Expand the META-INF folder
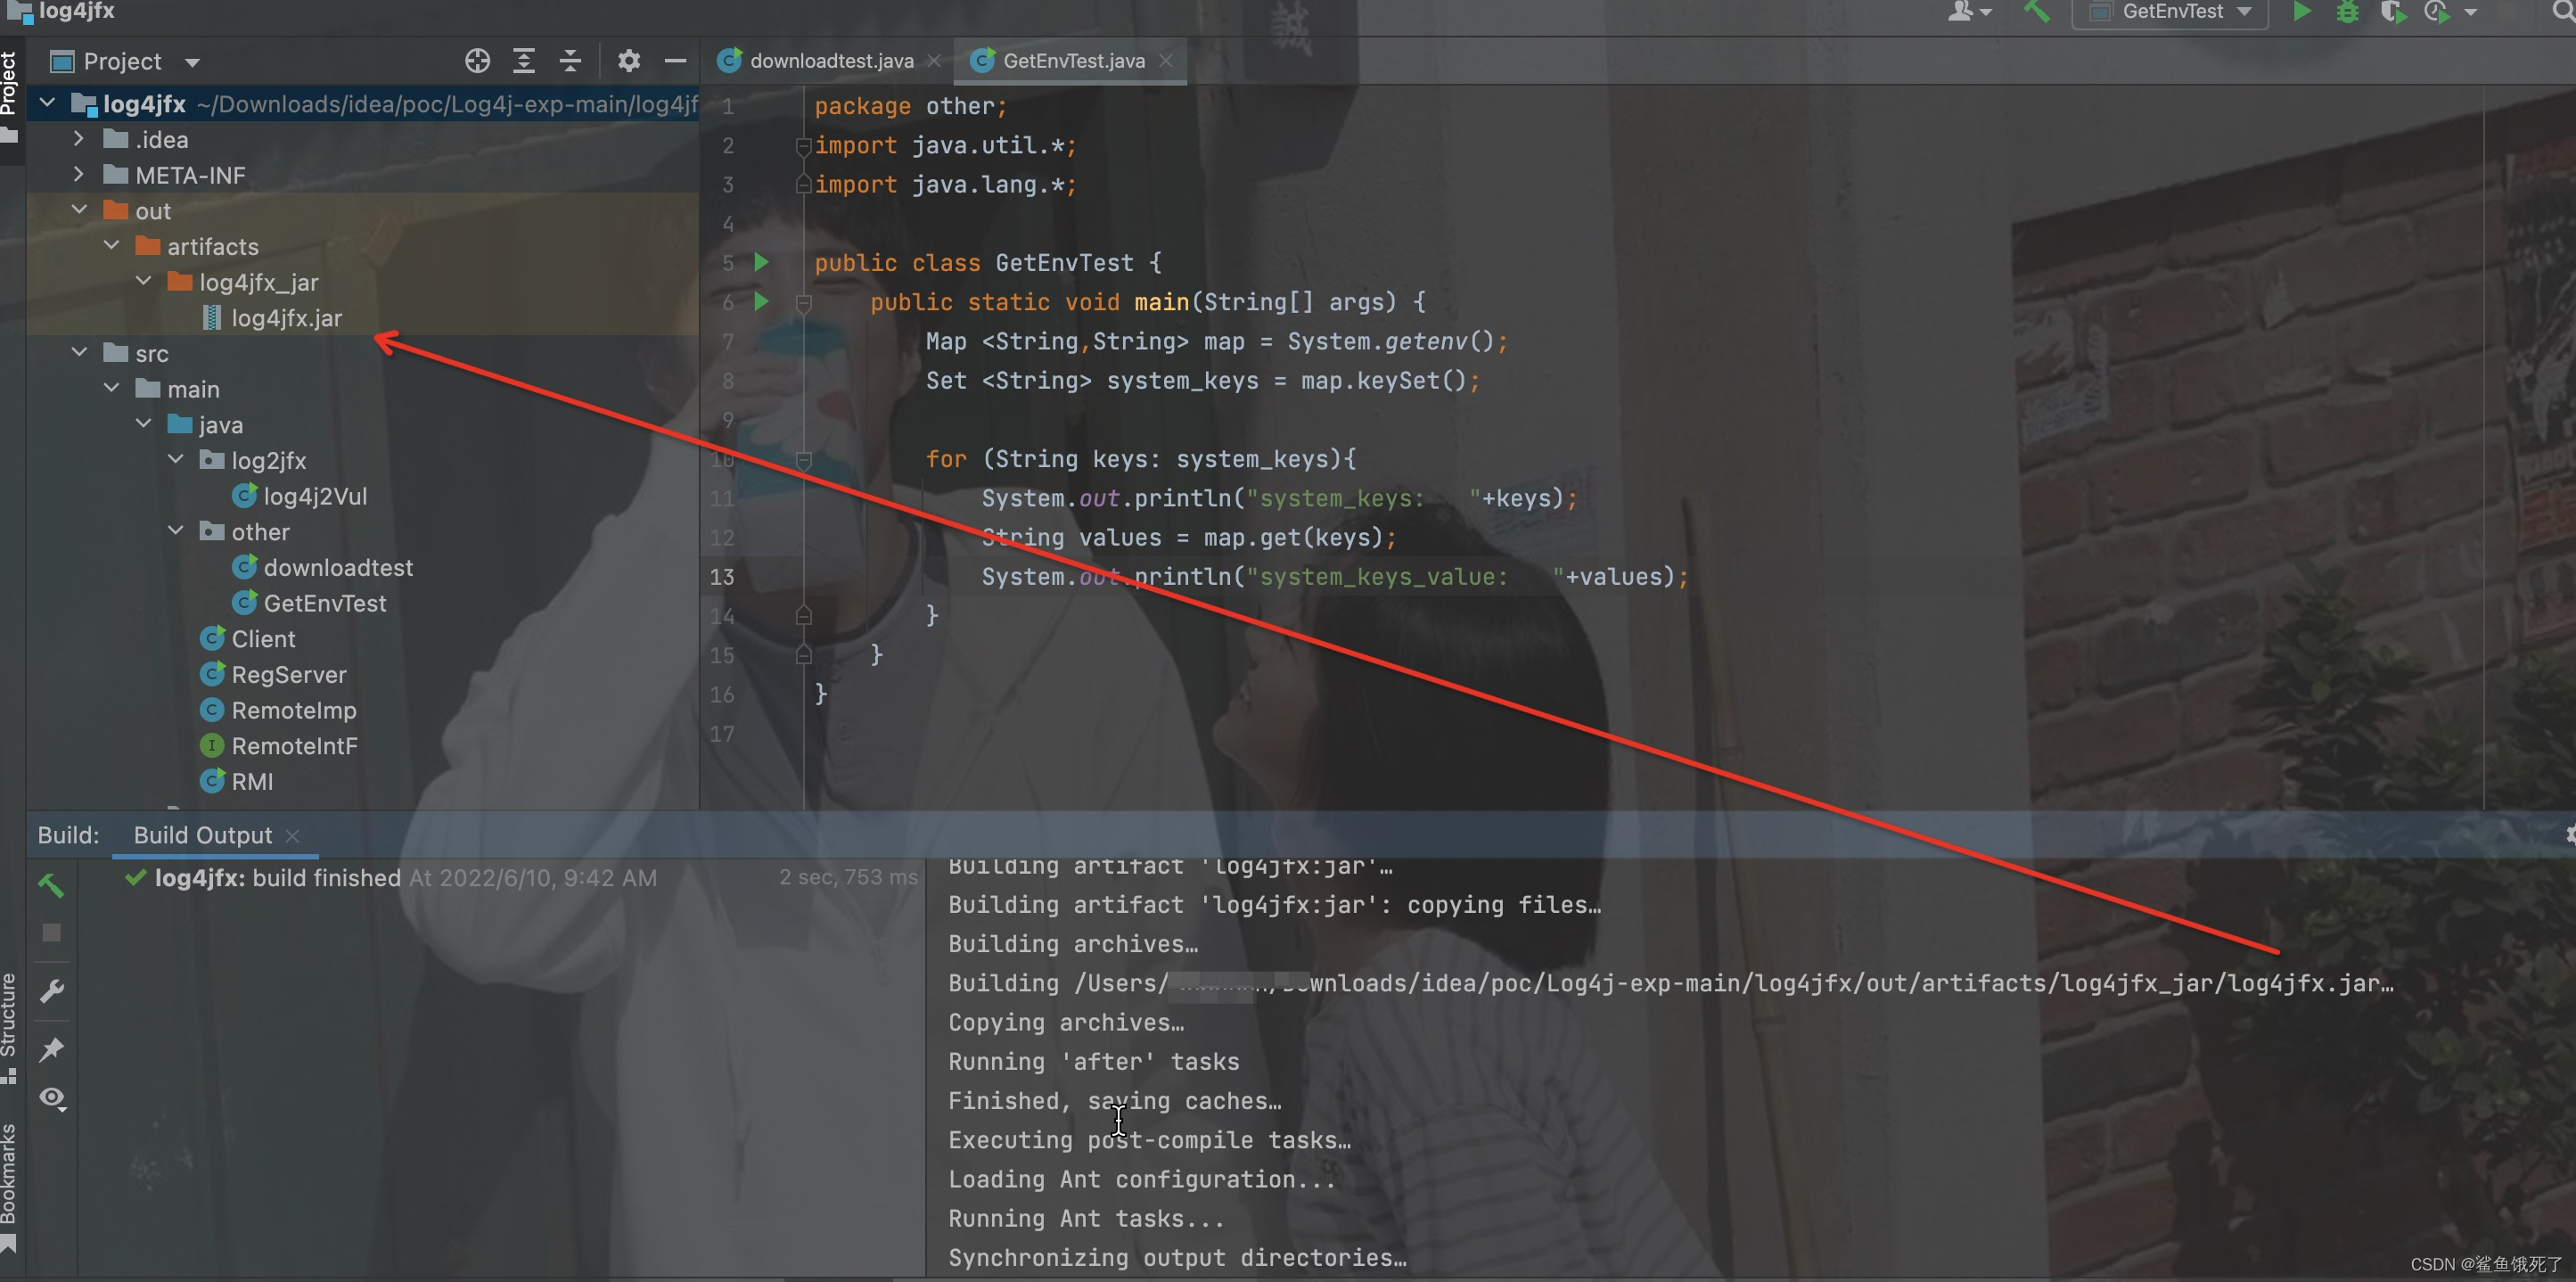 point(78,175)
